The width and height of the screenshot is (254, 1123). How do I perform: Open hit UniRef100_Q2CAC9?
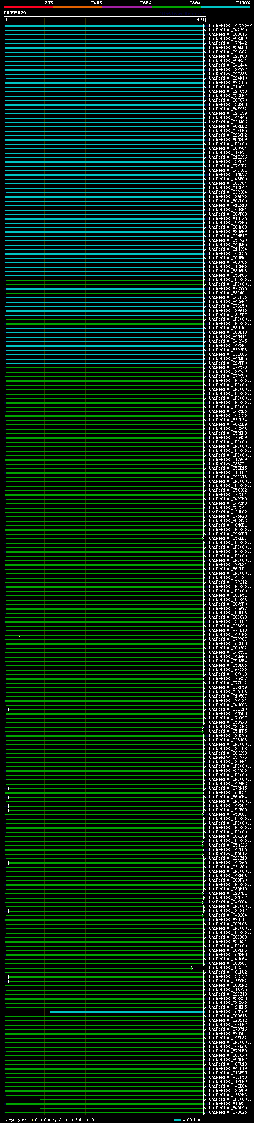pos(228,1090)
